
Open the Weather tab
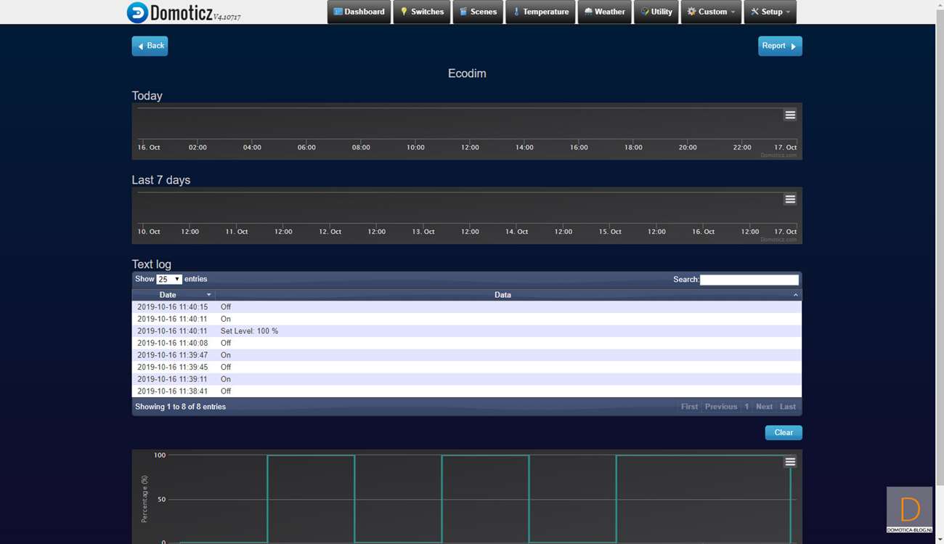click(x=604, y=12)
